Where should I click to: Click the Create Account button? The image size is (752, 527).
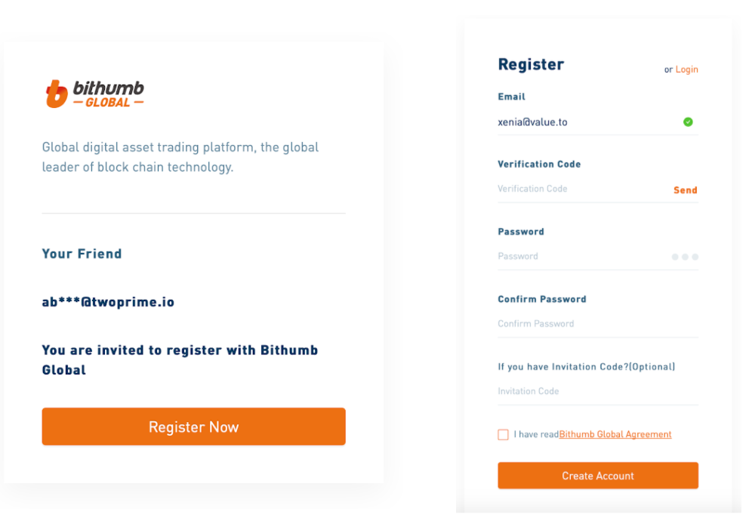[598, 475]
